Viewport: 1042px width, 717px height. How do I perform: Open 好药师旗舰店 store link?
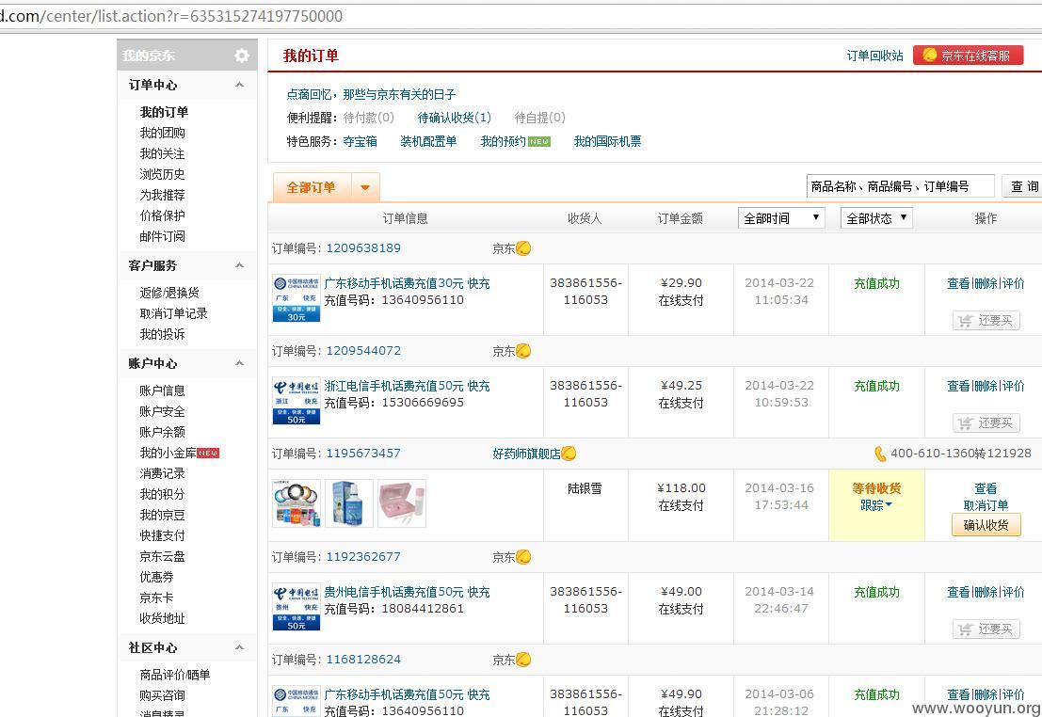[526, 454]
